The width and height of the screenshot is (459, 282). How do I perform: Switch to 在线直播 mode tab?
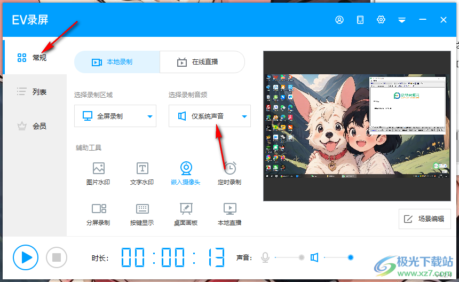202,62
